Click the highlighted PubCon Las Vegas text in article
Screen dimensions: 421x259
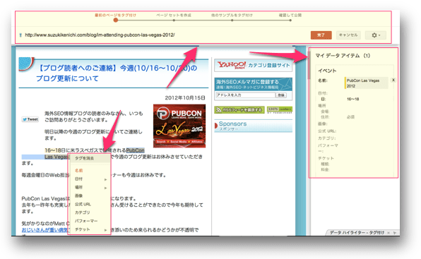(x=136, y=150)
